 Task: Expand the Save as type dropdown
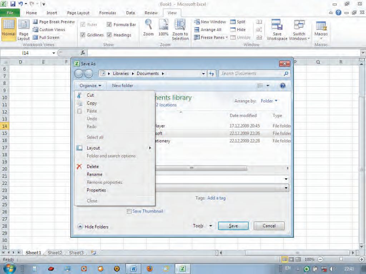pyautogui.click(x=286, y=188)
